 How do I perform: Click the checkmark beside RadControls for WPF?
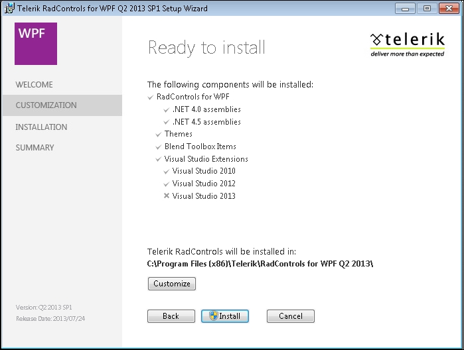[x=150, y=97]
